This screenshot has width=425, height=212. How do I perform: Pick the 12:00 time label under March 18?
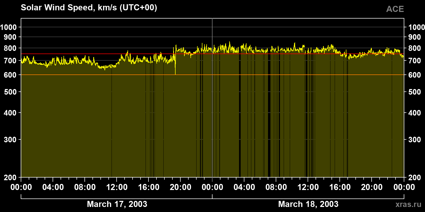(x=308, y=187)
